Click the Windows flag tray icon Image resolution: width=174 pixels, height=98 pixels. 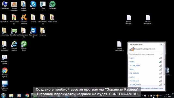pyautogui.click(x=145, y=96)
